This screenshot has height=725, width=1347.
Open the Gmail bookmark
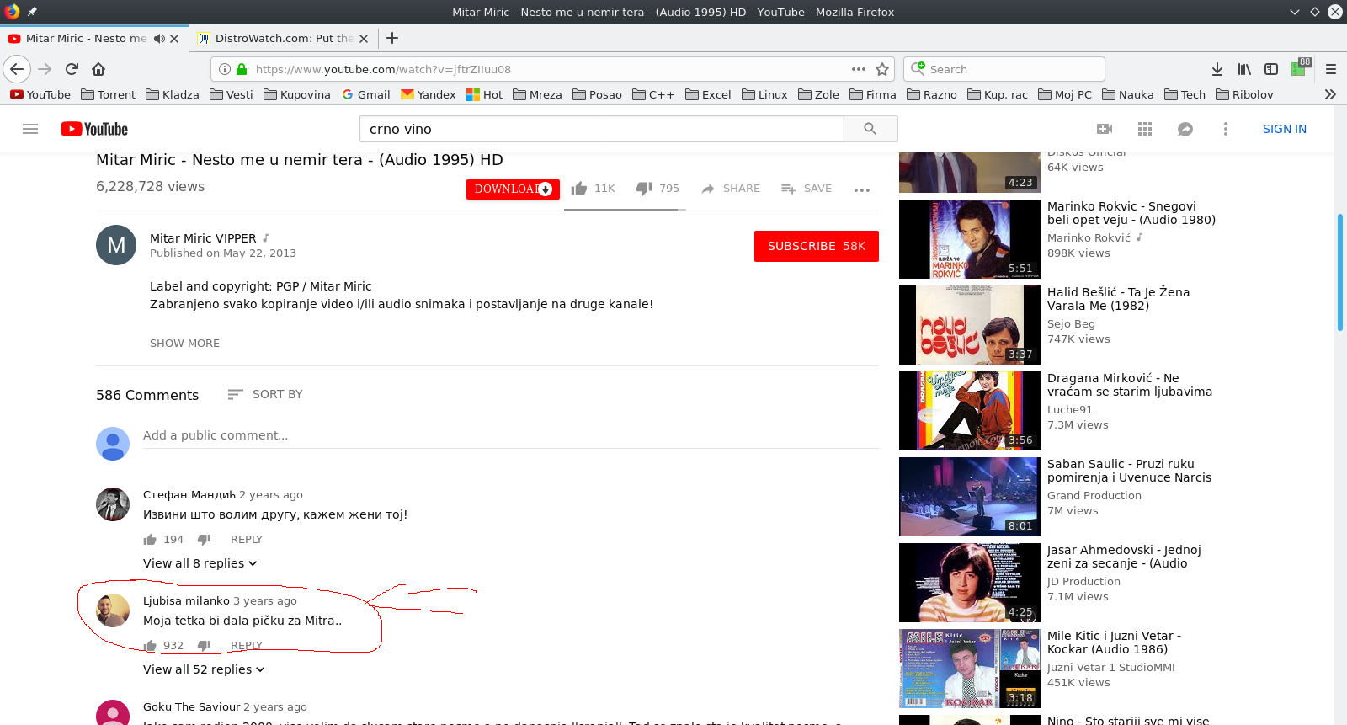coord(366,94)
